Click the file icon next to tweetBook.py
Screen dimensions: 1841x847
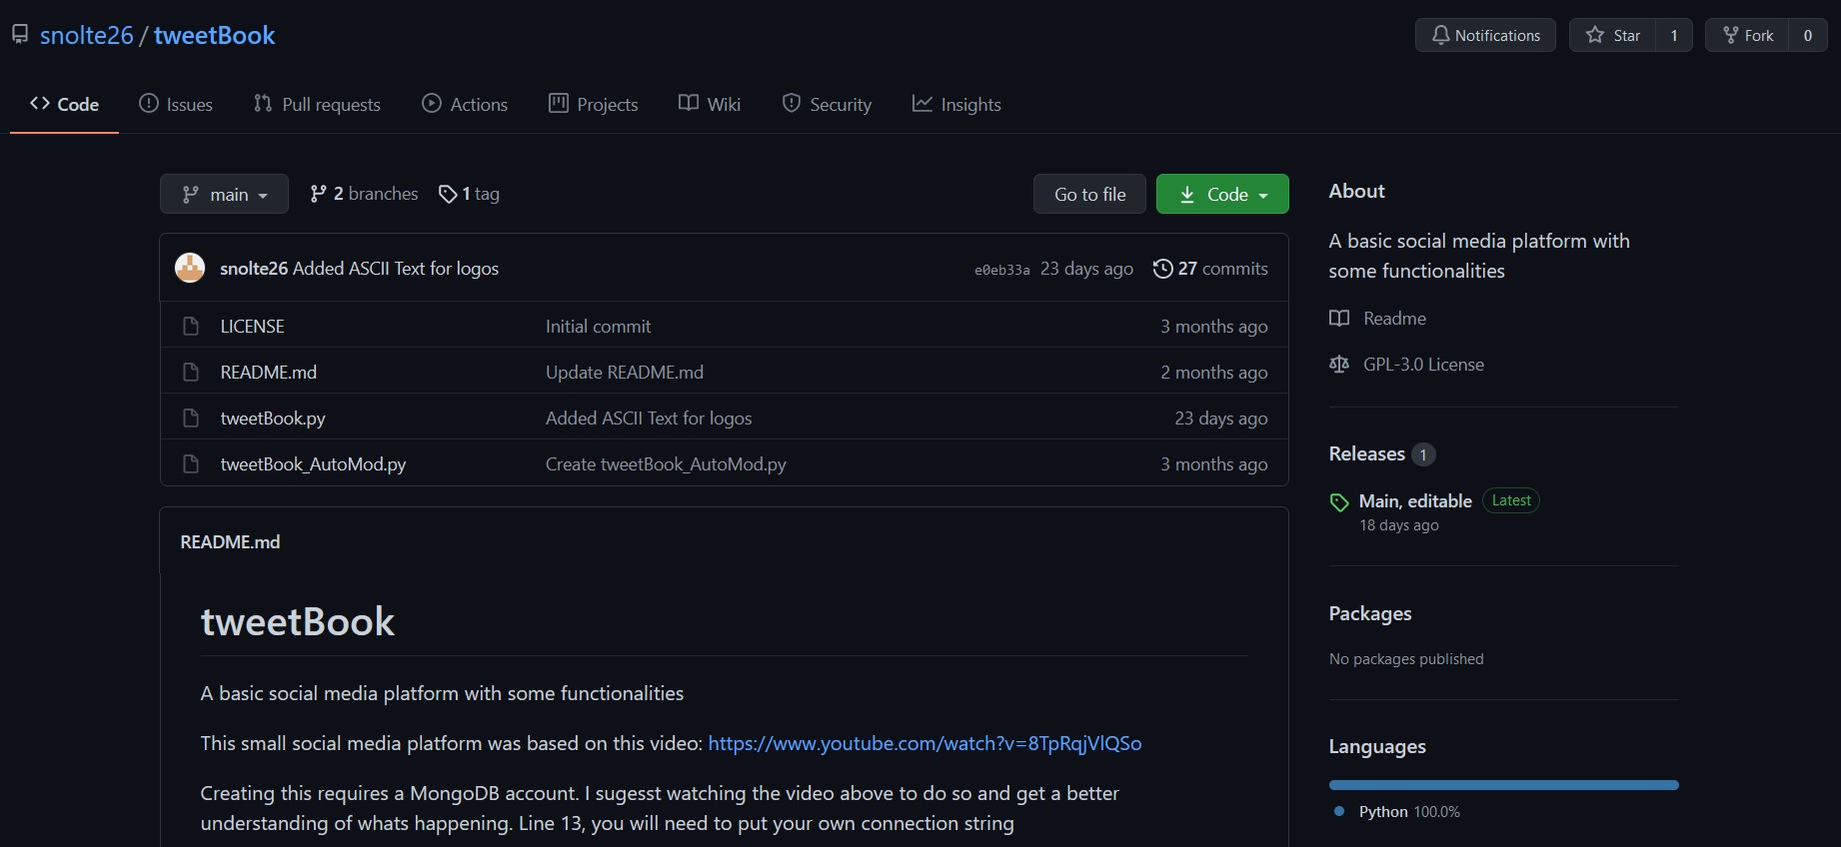(x=191, y=419)
